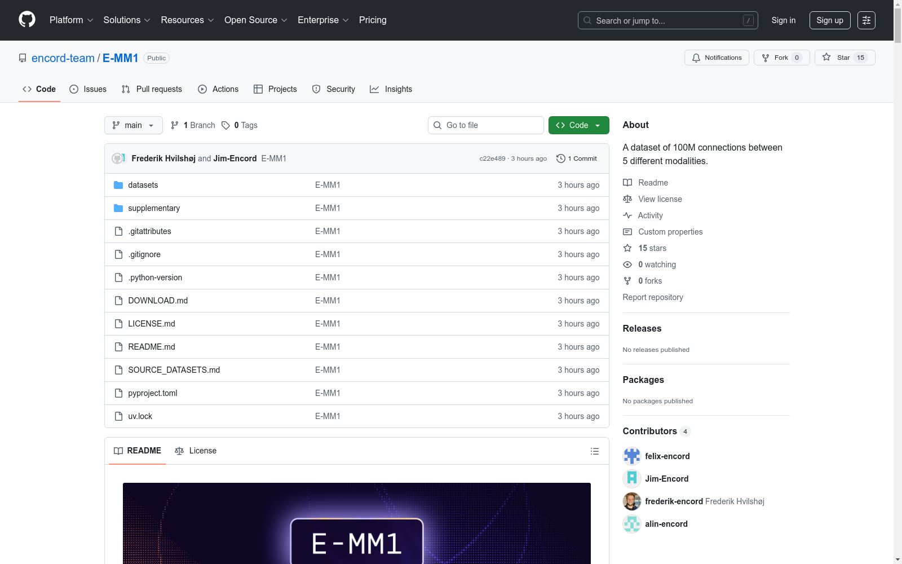Open the encord-team organization link
The width and height of the screenshot is (902, 564).
tap(63, 58)
